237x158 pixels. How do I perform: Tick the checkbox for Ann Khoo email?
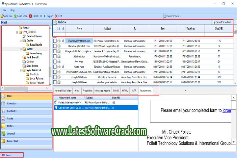click(55, 62)
